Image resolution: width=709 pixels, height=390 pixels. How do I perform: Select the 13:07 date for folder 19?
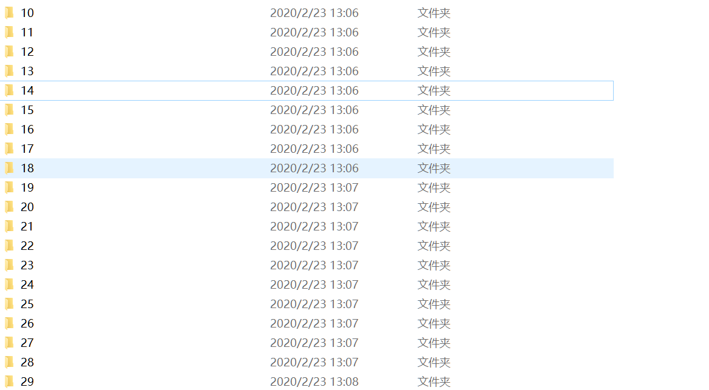[x=314, y=187]
